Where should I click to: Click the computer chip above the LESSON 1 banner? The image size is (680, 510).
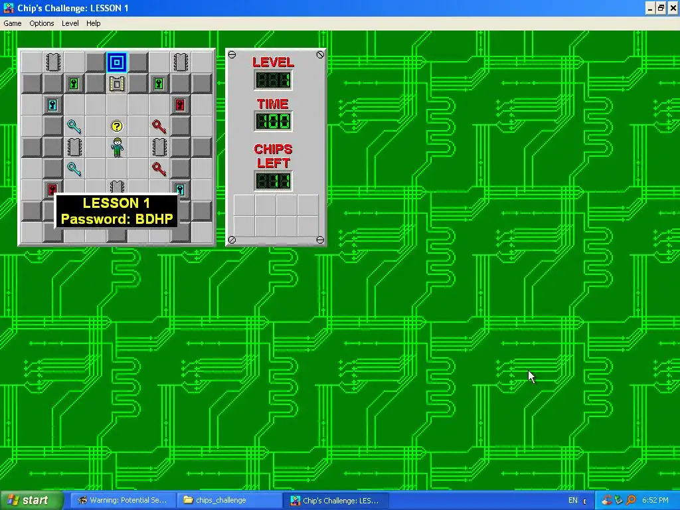[x=117, y=187]
